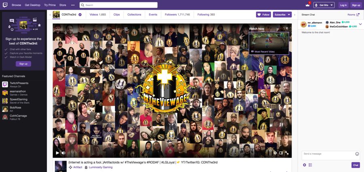The image size is (364, 172).
Task: Open video player settings gear
Action: [x=275, y=153]
